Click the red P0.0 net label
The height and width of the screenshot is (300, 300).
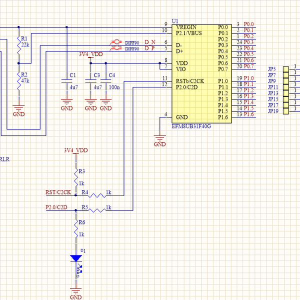(x=248, y=24)
